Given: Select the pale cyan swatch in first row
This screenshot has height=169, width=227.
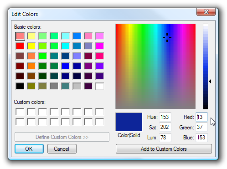Looking at the screenshot, I should tap(66, 36).
